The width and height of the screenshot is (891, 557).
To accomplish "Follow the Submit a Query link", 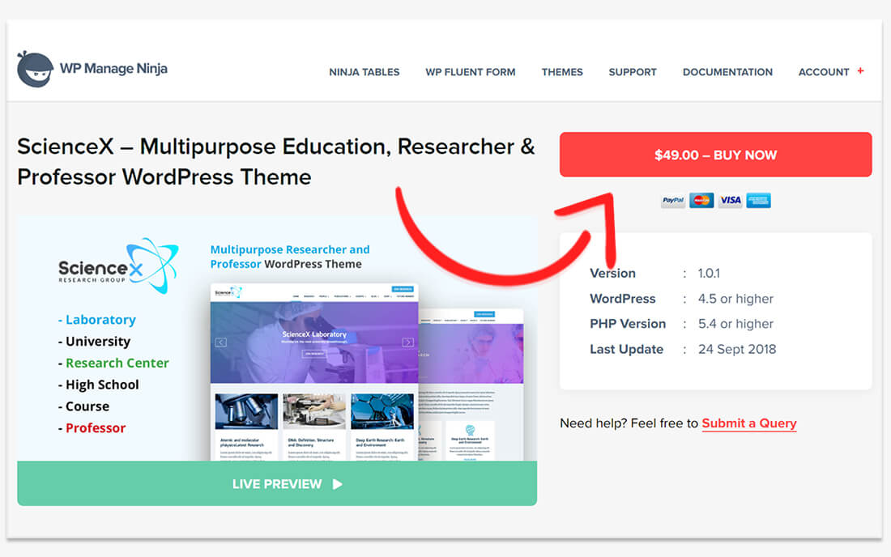I will [x=749, y=423].
